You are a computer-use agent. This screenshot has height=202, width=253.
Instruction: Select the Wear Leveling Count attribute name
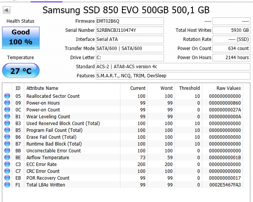click(x=48, y=117)
